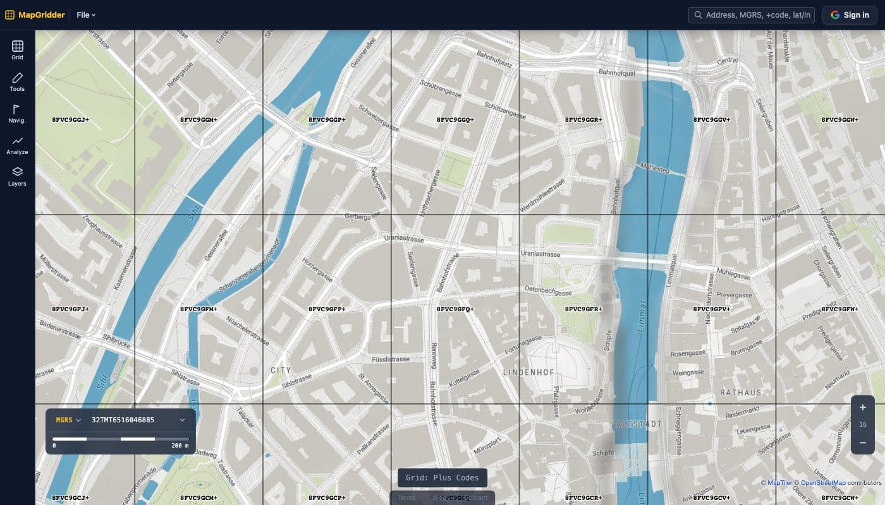Click plus code label 8FVC9GFP+
885x505 pixels.
pyautogui.click(x=327, y=309)
